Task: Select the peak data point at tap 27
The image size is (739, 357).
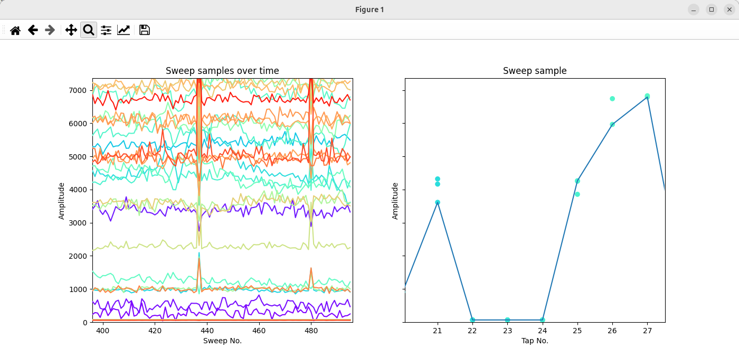Action: (647, 96)
